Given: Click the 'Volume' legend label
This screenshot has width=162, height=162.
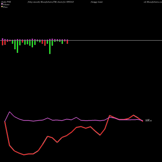Looking at the screenshot, I should coord(6,5).
